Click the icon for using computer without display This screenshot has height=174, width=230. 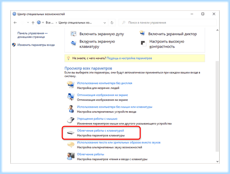coord(71,85)
